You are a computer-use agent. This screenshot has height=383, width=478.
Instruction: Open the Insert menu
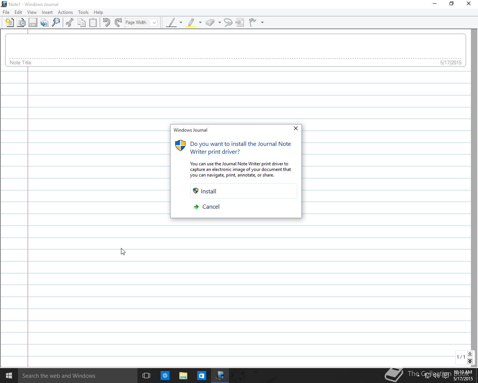(47, 12)
